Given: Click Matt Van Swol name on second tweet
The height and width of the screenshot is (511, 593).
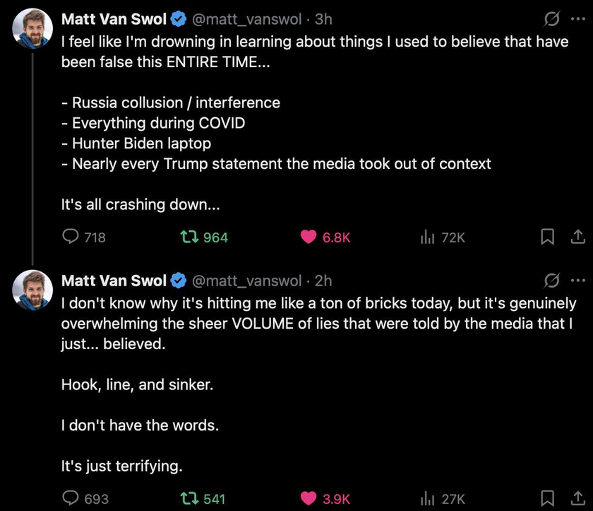Looking at the screenshot, I should (x=114, y=281).
